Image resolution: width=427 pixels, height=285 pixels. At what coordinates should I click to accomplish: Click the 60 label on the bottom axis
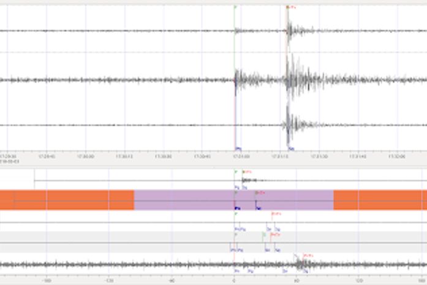pos(297,283)
